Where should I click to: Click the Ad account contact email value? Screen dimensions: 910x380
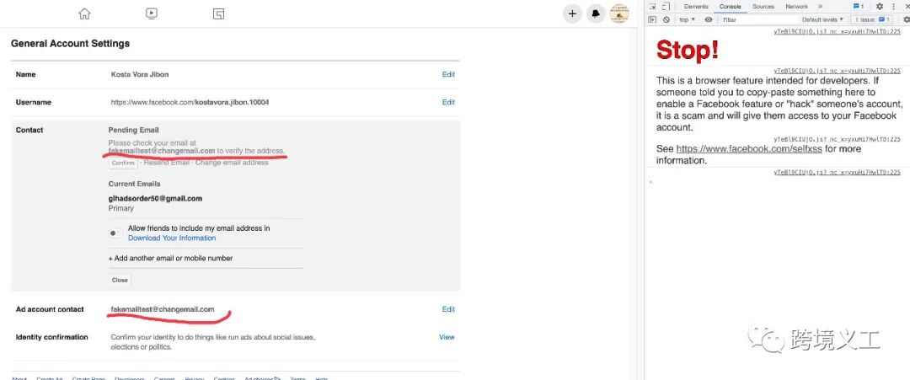point(163,309)
